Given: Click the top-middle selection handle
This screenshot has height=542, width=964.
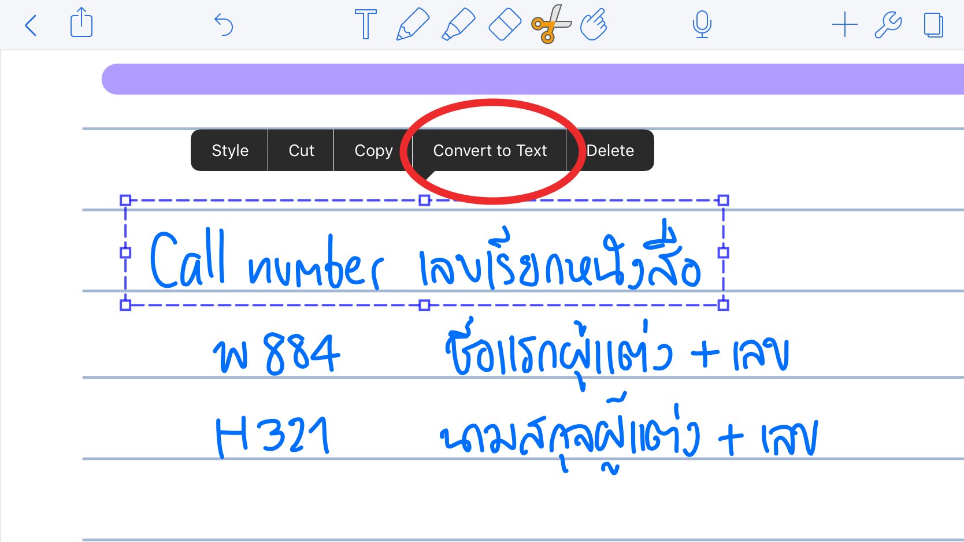Looking at the screenshot, I should pyautogui.click(x=424, y=201).
